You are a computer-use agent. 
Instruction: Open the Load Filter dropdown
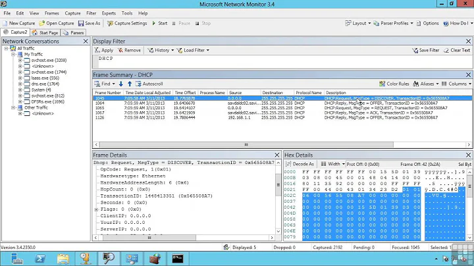click(x=193, y=50)
